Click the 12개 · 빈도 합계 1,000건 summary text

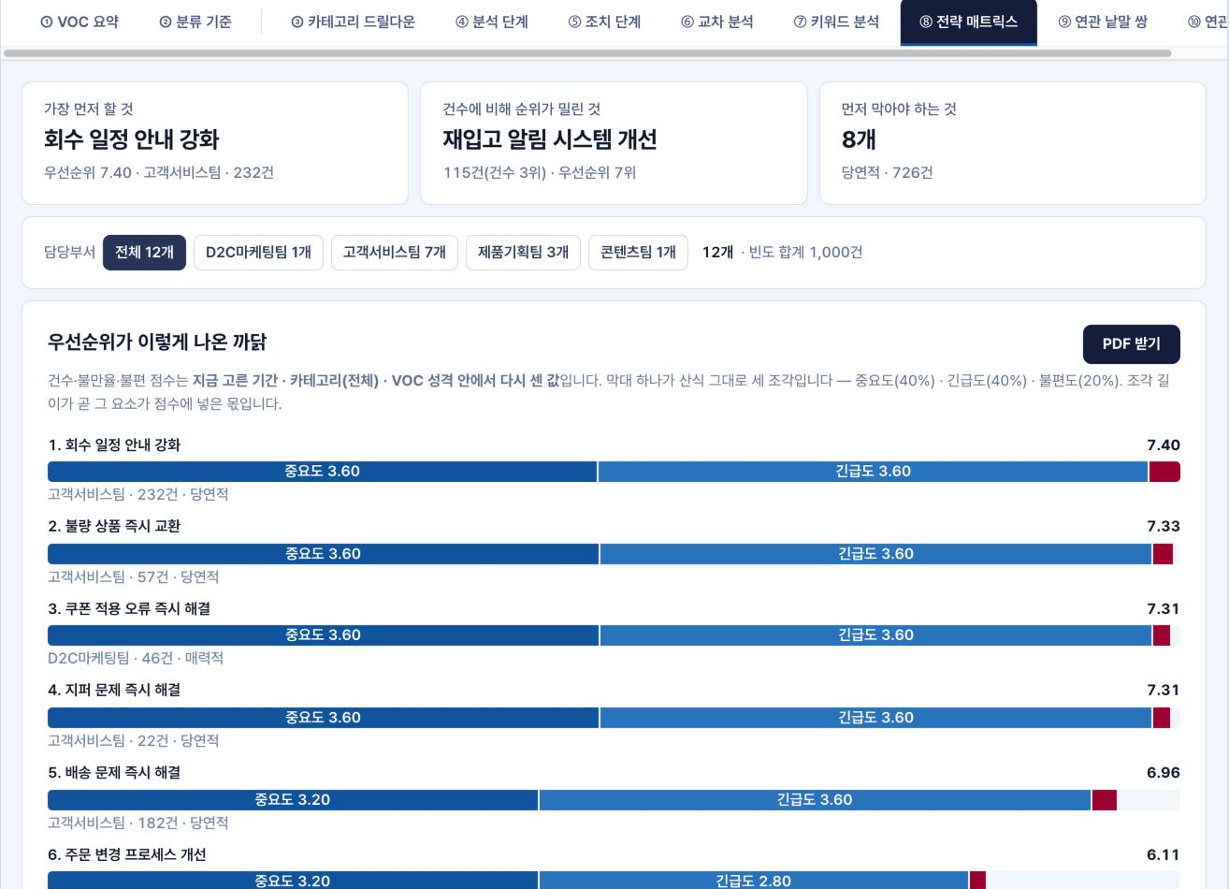pos(783,253)
